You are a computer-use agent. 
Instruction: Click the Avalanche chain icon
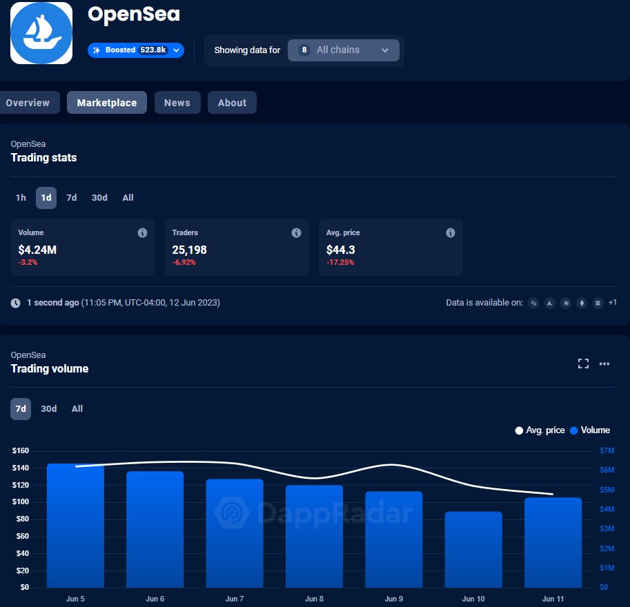[x=550, y=303]
